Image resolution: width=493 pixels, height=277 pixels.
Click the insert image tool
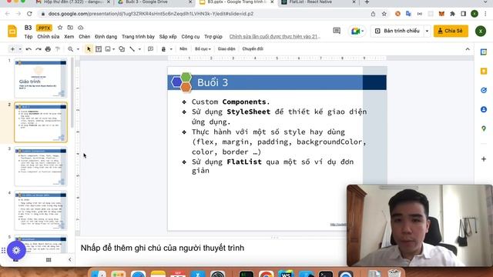[x=108, y=49]
